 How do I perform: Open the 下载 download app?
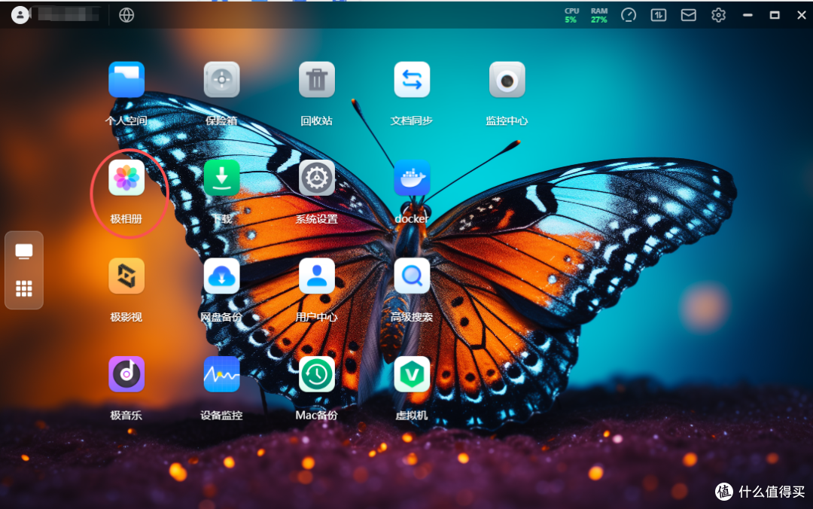point(221,178)
